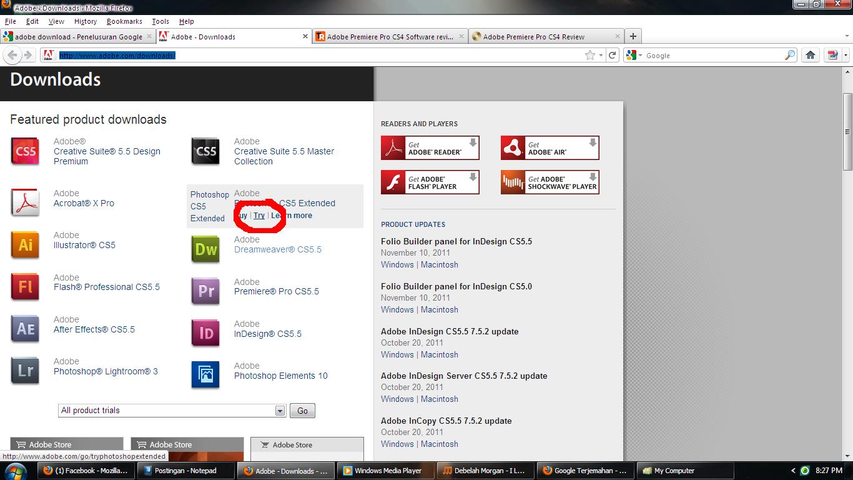Click the Premiere Pro Pr icon
Viewport: 853px width, 480px height.
click(206, 291)
